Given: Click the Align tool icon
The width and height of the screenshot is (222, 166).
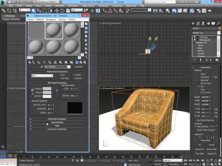Looking at the screenshot, I should point(161,11).
